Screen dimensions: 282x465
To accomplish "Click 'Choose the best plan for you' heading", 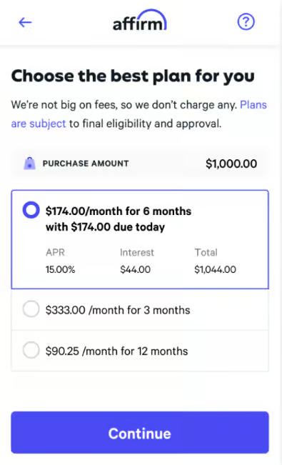I will pyautogui.click(x=133, y=76).
